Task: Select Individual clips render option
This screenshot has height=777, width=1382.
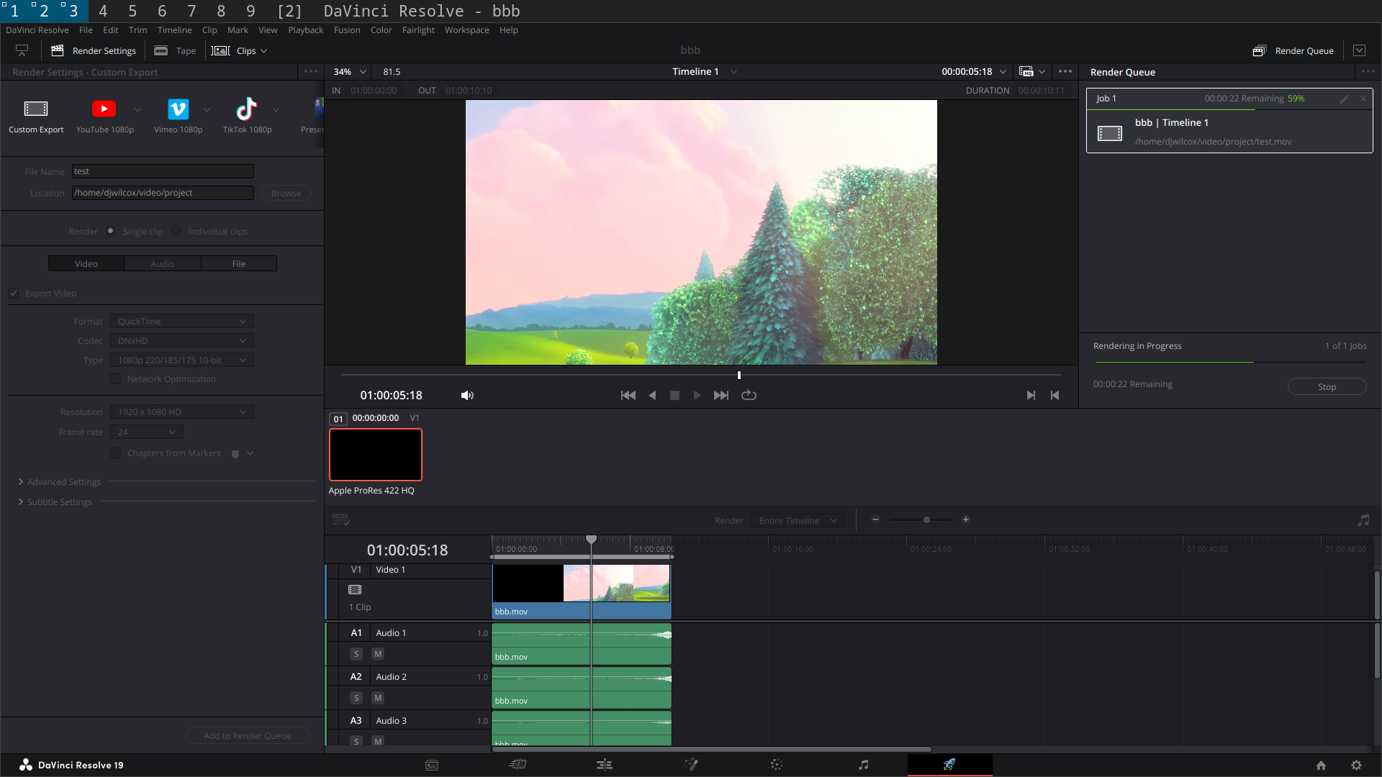Action: pos(176,231)
